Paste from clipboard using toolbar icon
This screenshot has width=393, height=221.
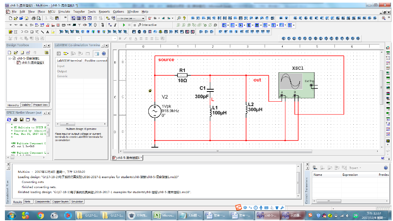coord(57,18)
